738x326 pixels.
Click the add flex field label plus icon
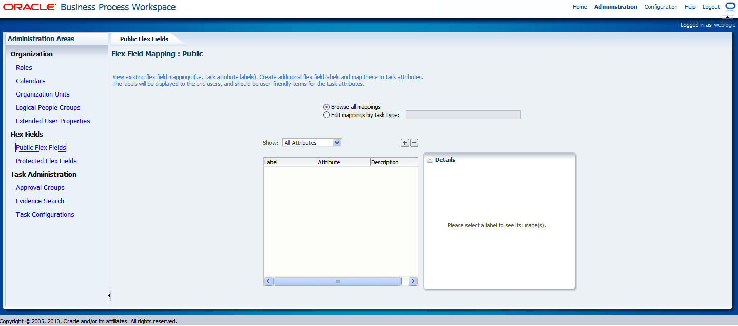tap(404, 143)
